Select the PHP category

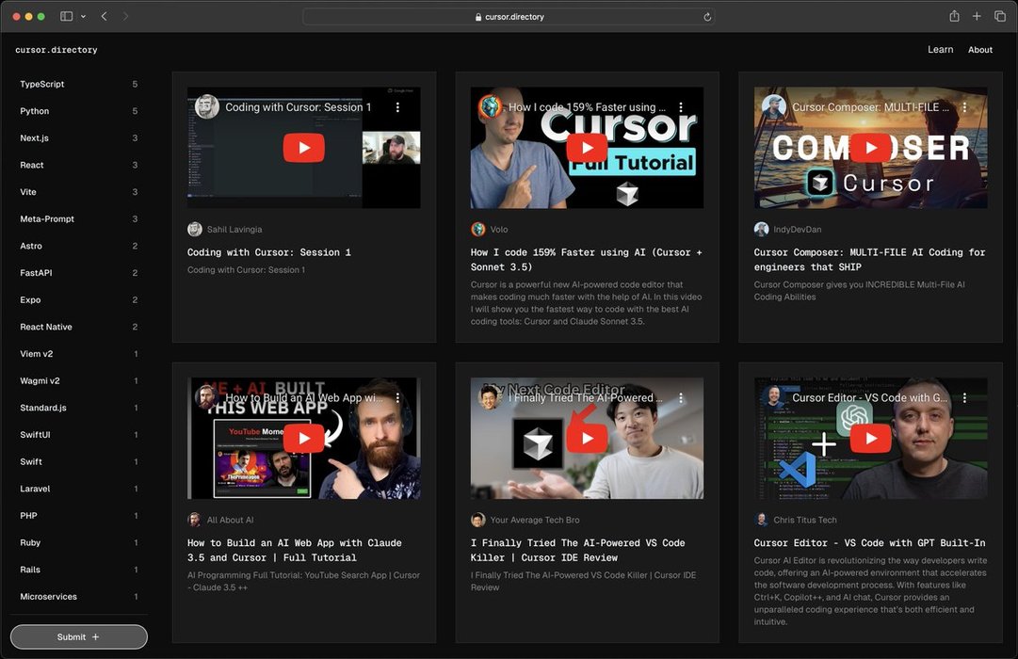coord(78,516)
